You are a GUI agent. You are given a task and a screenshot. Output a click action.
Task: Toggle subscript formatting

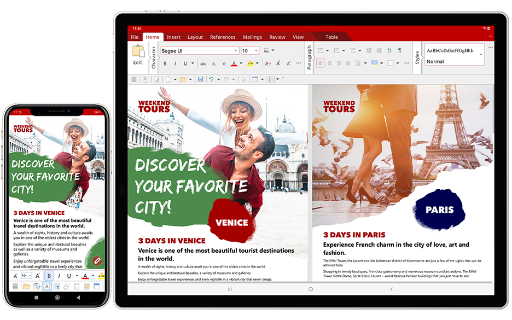point(213,64)
